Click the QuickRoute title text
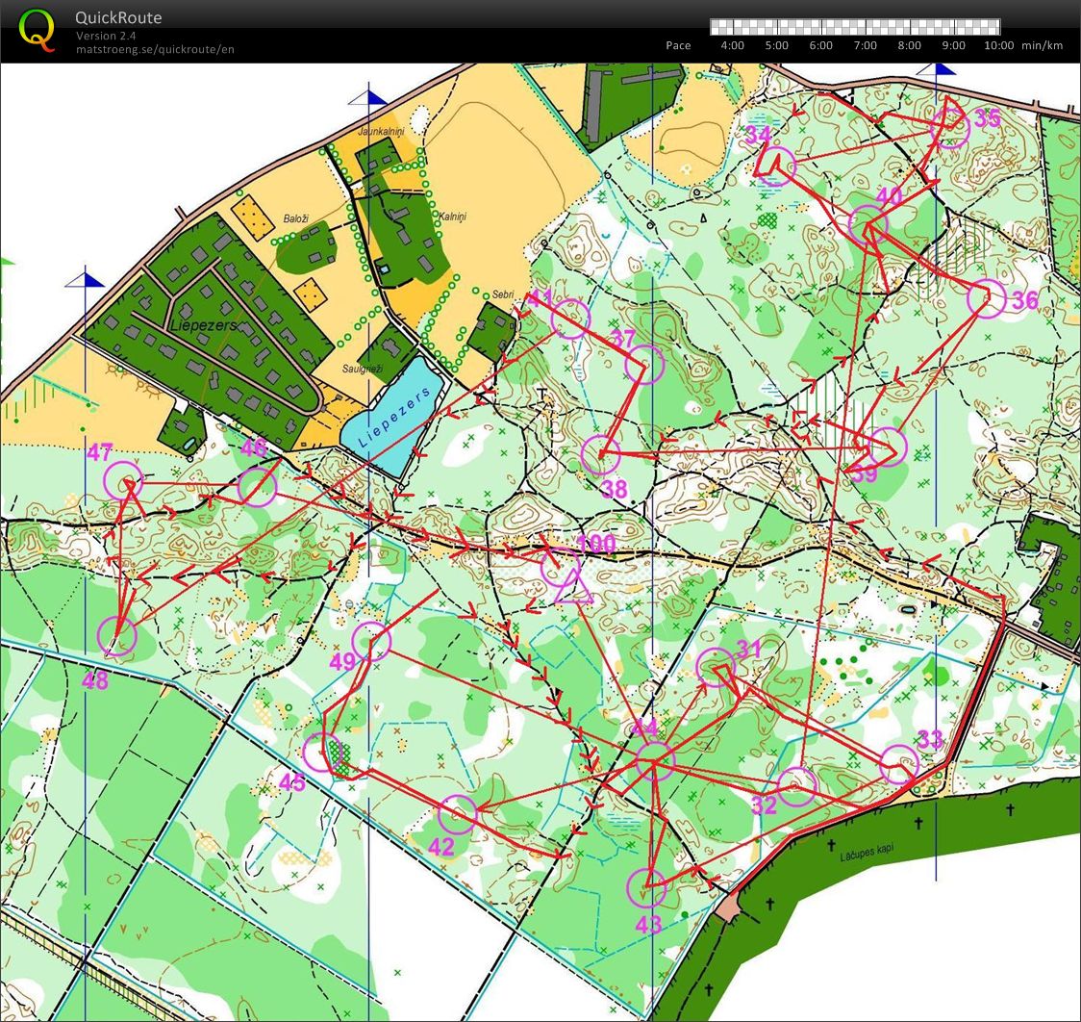The image size is (1081, 1022). pyautogui.click(x=118, y=17)
